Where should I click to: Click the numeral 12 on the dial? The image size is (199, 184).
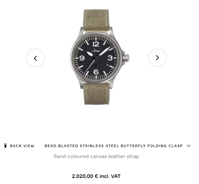click(96, 44)
